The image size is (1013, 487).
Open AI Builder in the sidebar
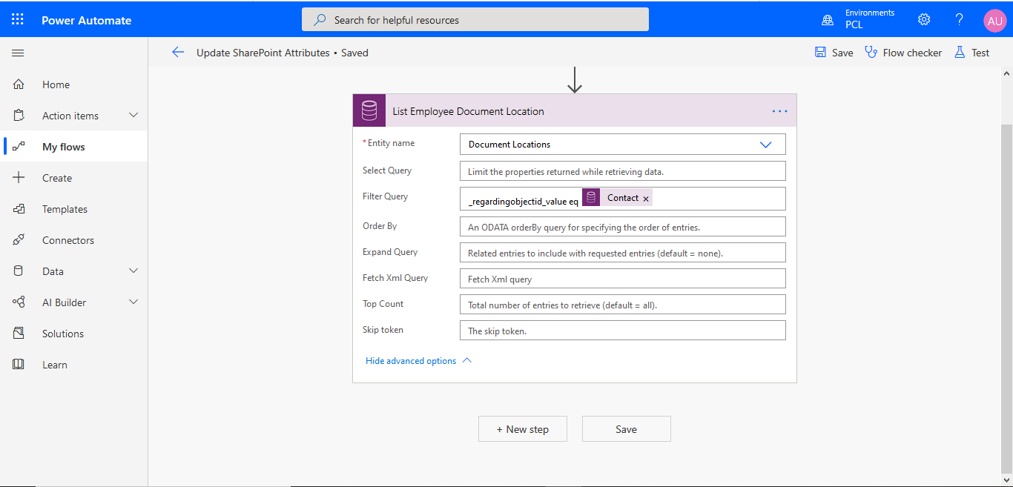point(74,302)
